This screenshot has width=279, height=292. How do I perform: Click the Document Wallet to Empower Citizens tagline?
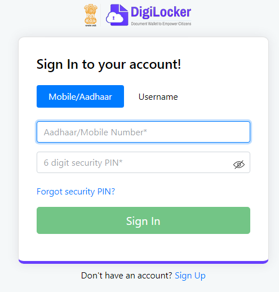161,24
